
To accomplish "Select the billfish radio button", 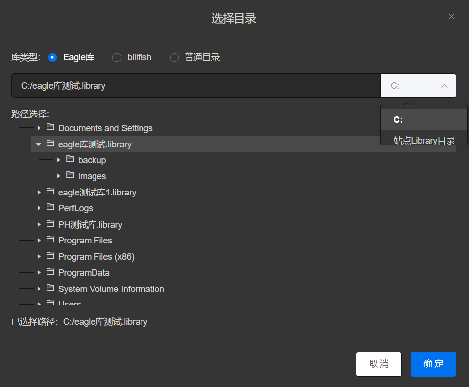I will [117, 57].
